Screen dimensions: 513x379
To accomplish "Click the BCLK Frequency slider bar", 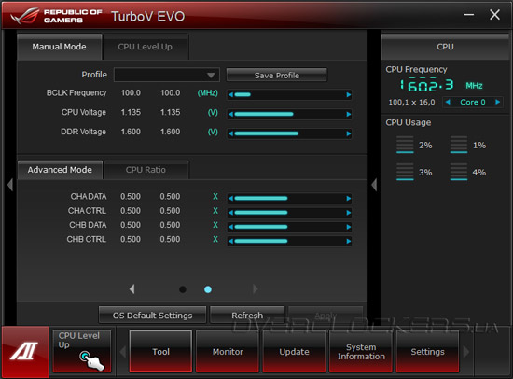I will pyautogui.click(x=289, y=94).
